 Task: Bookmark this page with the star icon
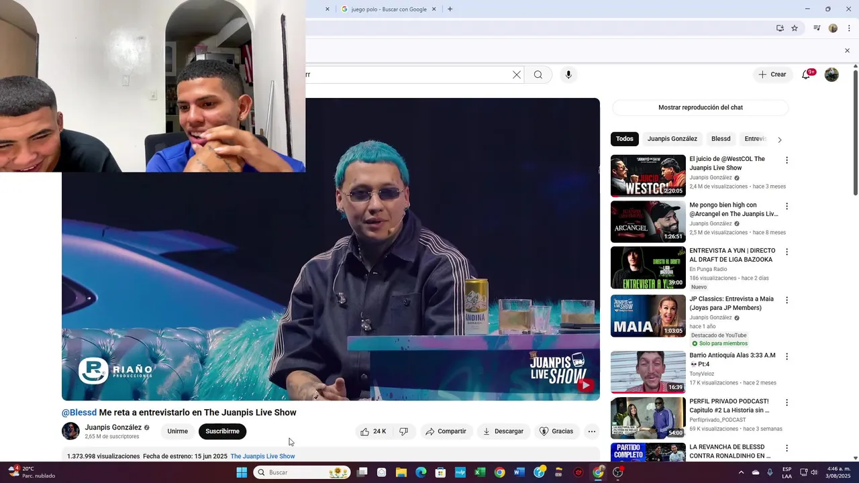click(795, 28)
